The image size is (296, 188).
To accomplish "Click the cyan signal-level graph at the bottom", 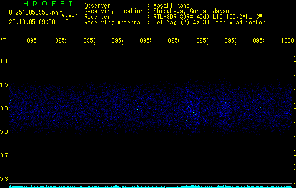I will (x=152, y=187).
